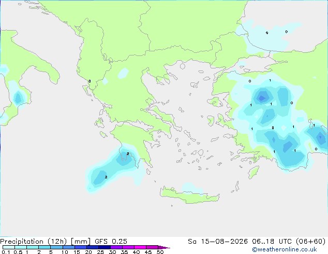This screenshot has width=328, height=254.
Task: Click the 40–45 mm magenta swatch
Action: click(x=140, y=247)
